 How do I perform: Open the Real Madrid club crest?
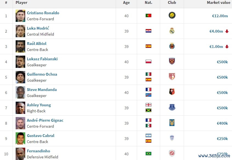pyautogui.click(x=172, y=31)
